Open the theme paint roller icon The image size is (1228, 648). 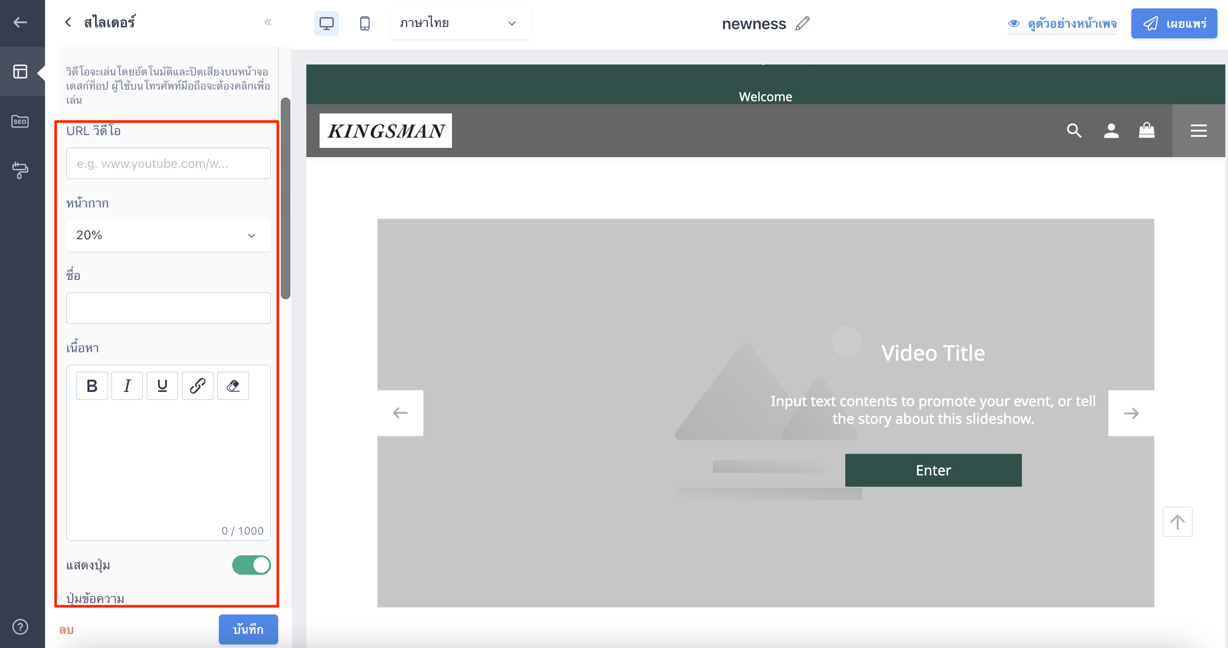20,170
